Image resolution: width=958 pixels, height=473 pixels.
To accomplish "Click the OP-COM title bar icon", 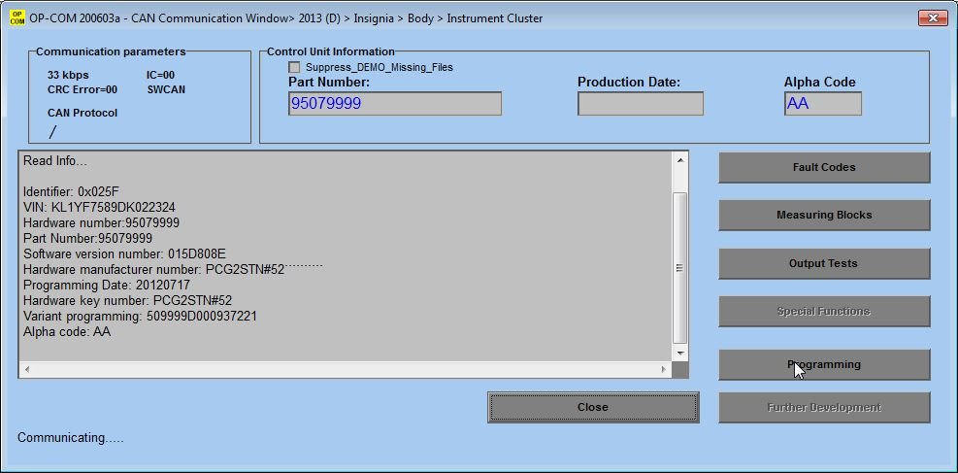I will tap(17, 17).
